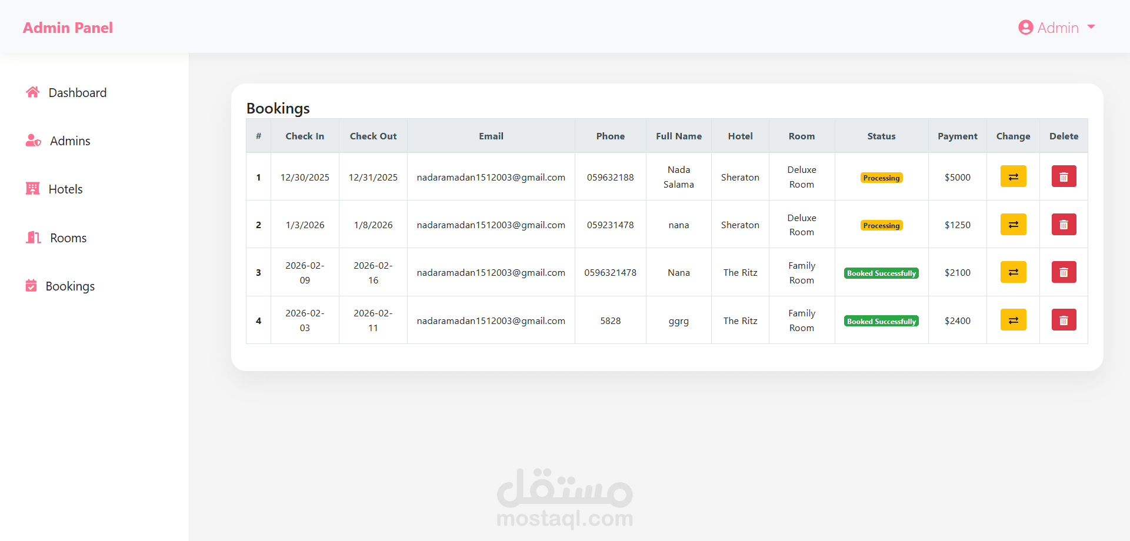Click the Admin Panel brand link
This screenshot has height=541, width=1130.
[x=68, y=28]
